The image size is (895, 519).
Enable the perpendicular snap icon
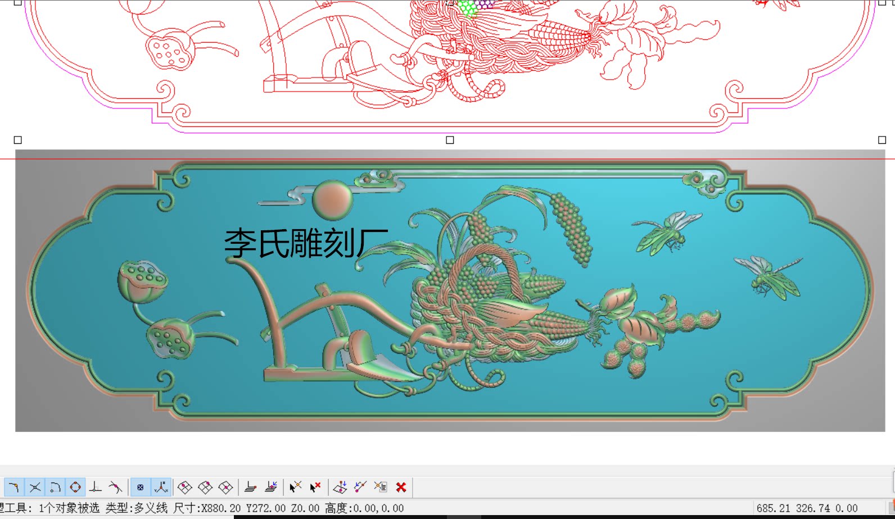click(x=96, y=487)
